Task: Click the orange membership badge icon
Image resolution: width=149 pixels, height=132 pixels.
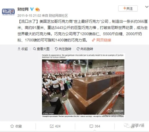Action: (37, 9)
